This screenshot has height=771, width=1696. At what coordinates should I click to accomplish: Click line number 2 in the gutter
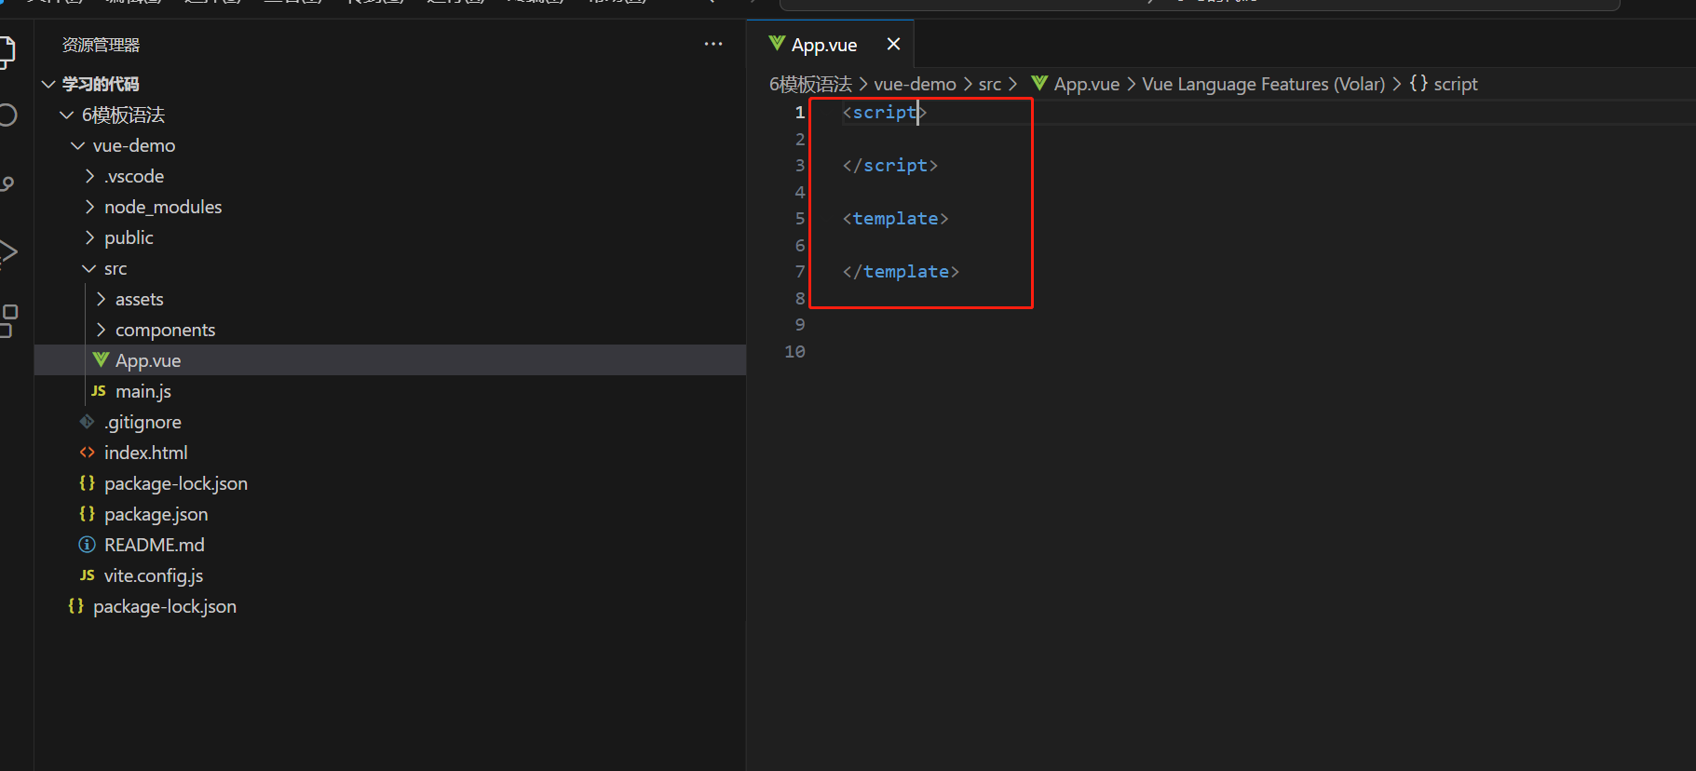[799, 139]
